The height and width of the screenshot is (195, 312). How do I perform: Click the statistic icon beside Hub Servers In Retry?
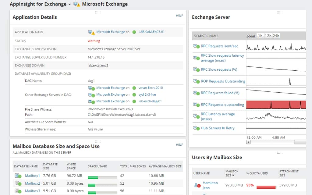coord(195,128)
